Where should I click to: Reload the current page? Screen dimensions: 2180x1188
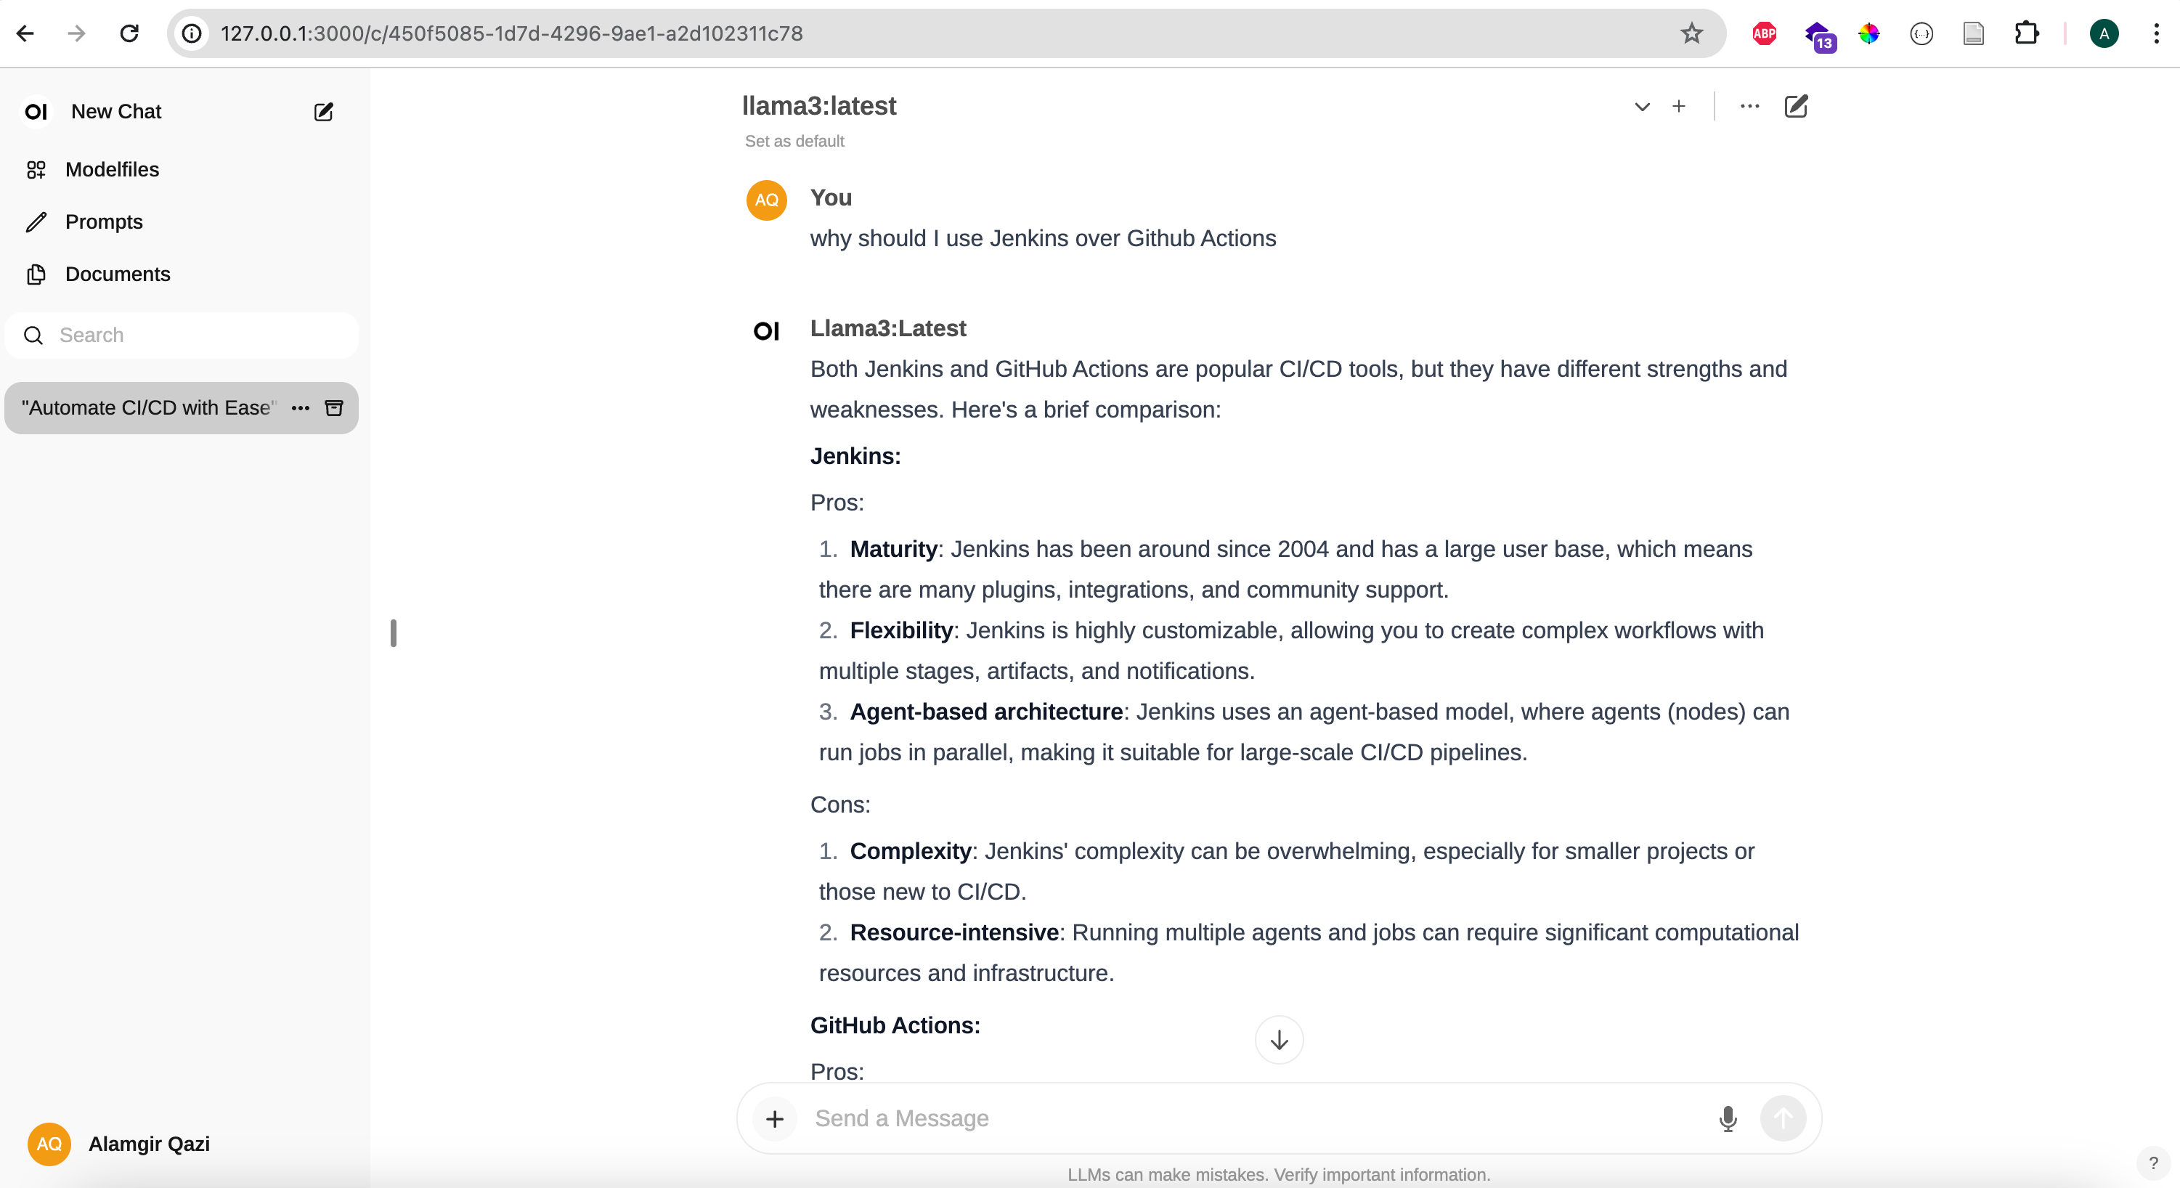129,34
